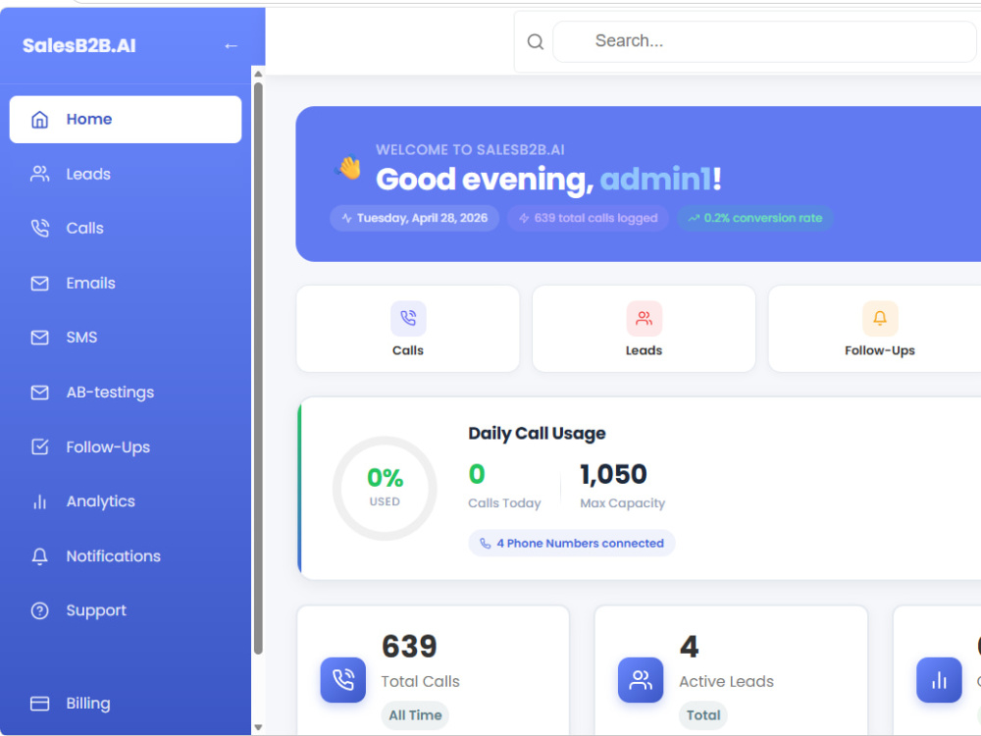Viewport: 981px width, 736px height.
Task: Click the red people icon on Leads card
Action: point(644,319)
